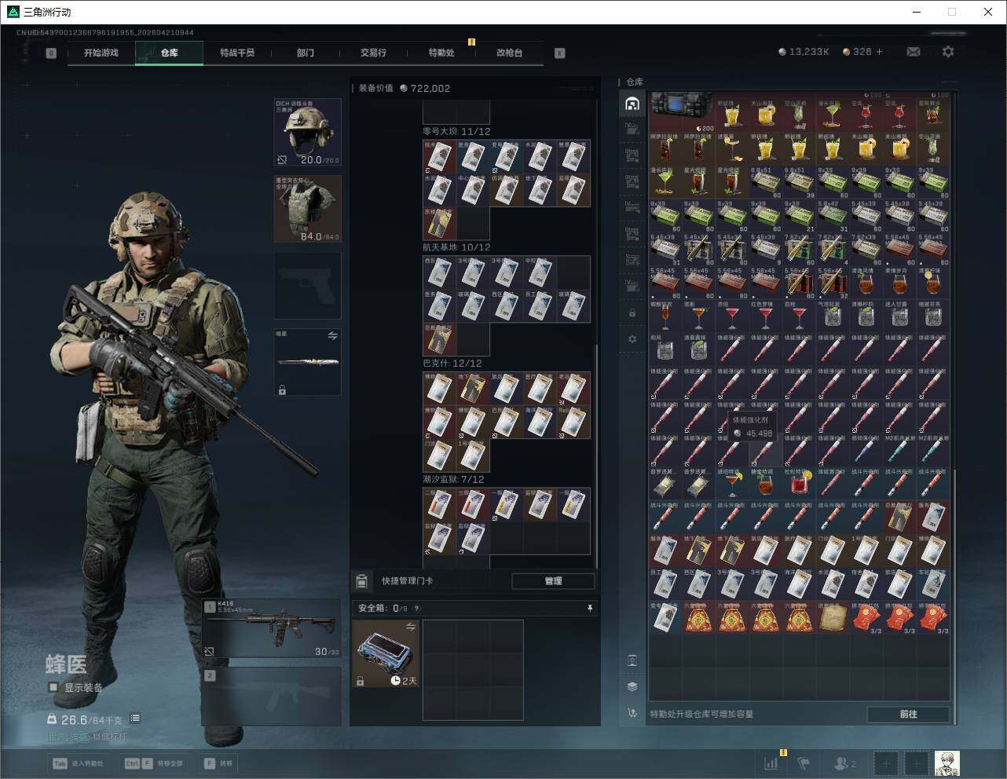Switch to the 仓库 tab
The width and height of the screenshot is (1007, 779).
click(x=170, y=53)
